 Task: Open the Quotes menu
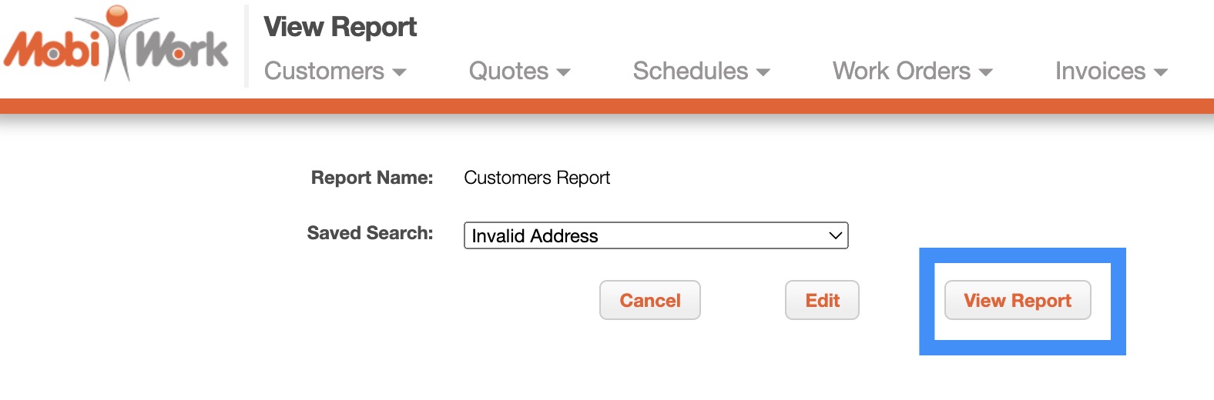pyautogui.click(x=508, y=72)
